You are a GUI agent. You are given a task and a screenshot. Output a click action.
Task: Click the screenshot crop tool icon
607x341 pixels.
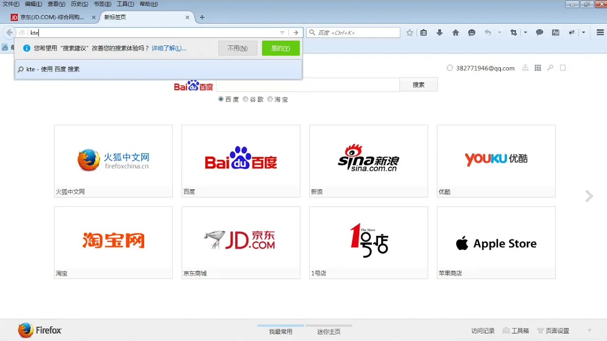coord(514,33)
